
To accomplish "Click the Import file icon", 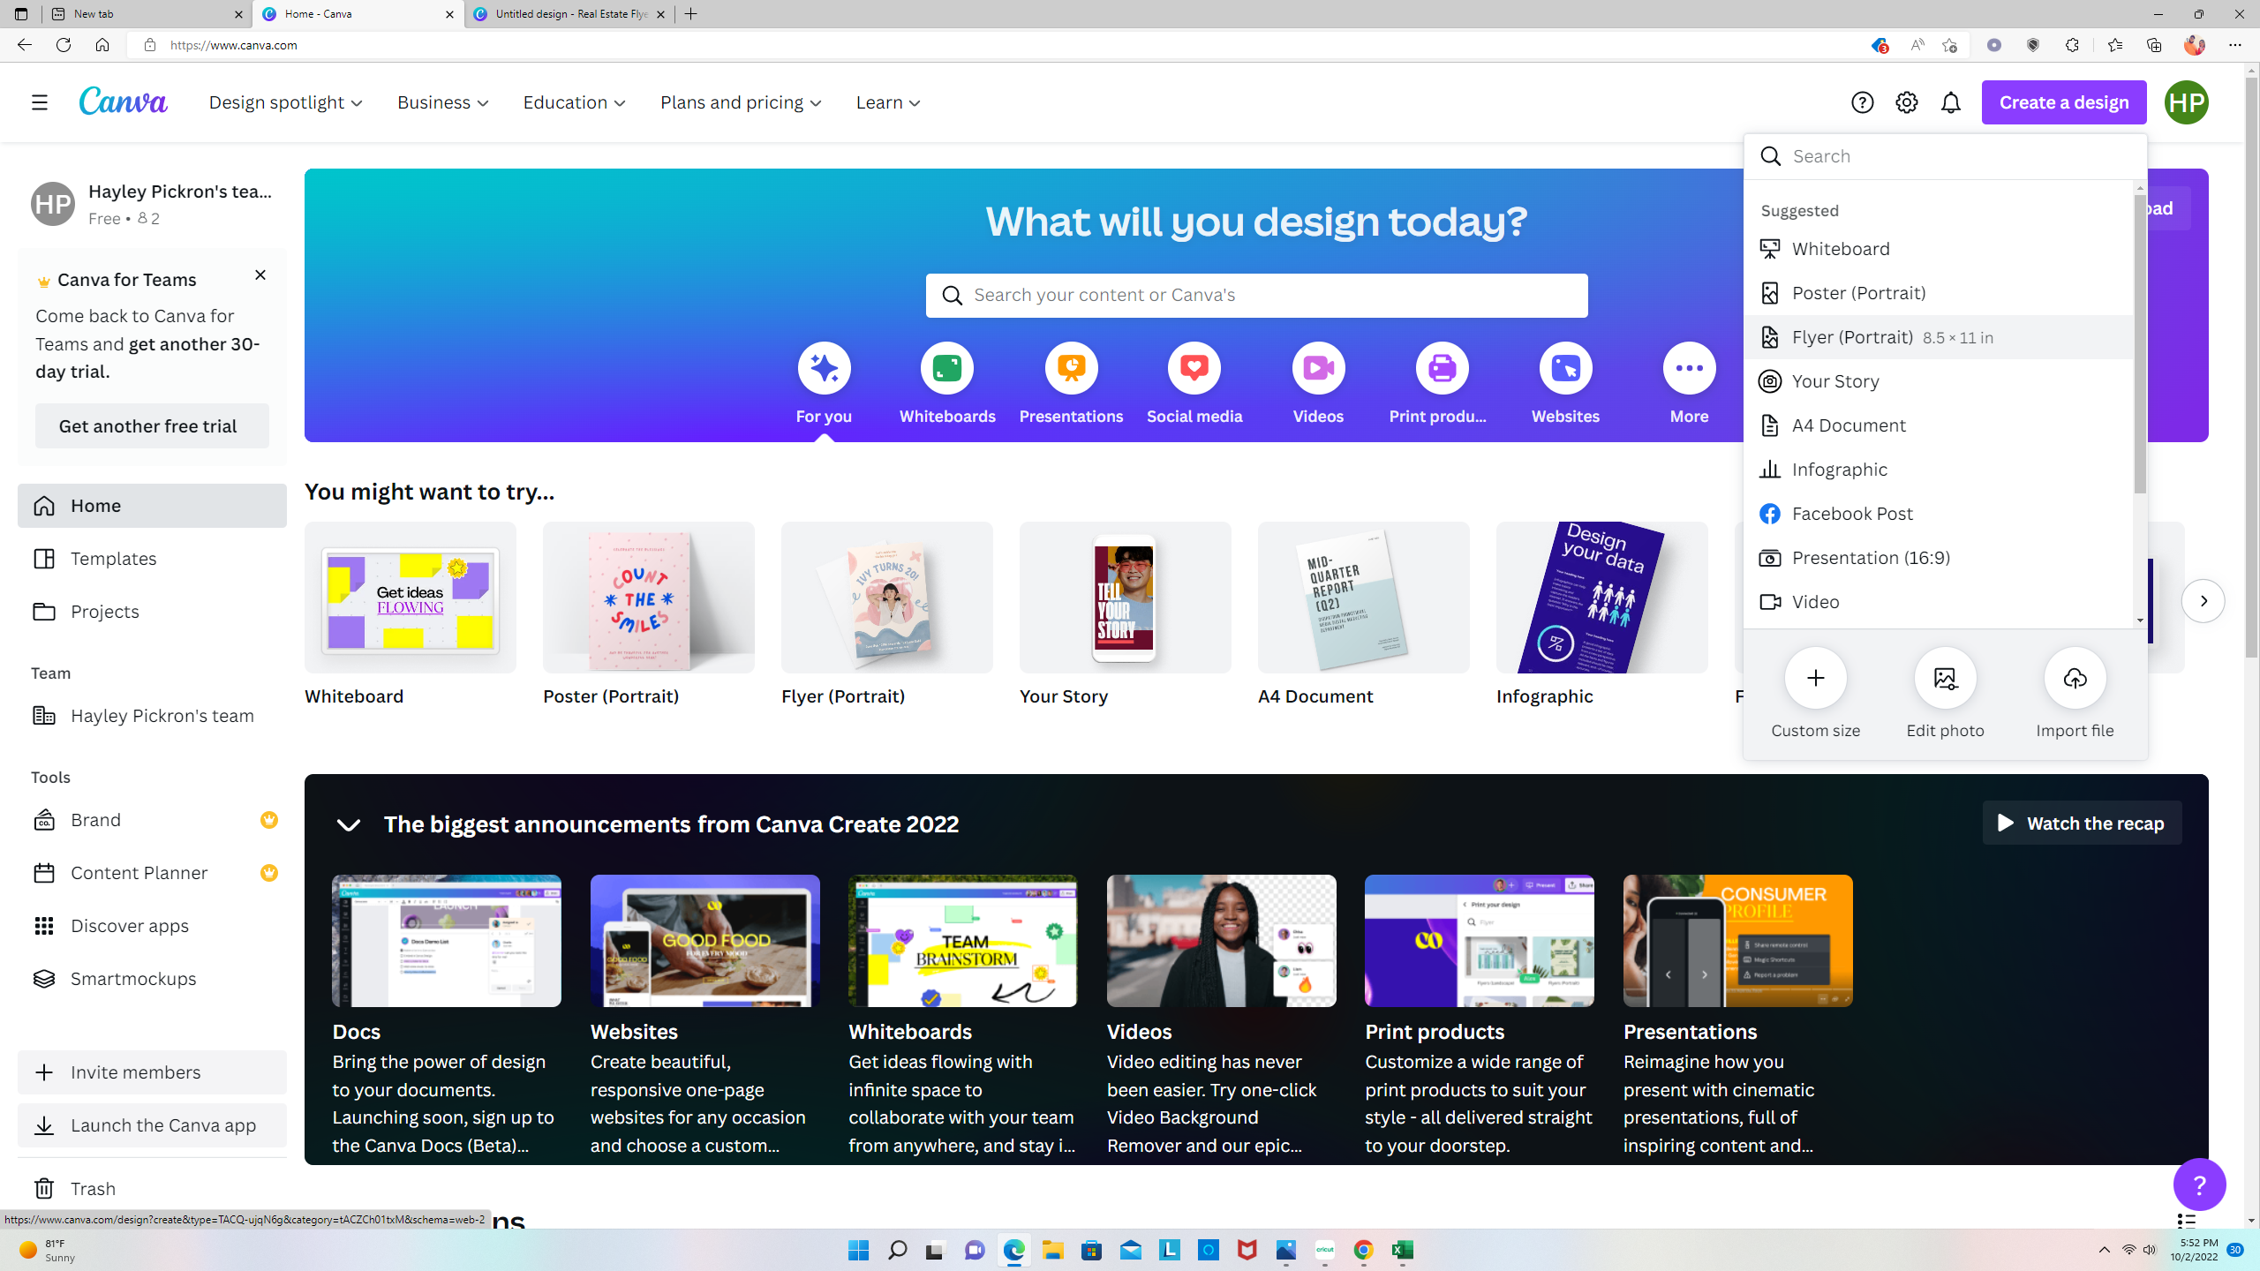I will click(x=2075, y=678).
